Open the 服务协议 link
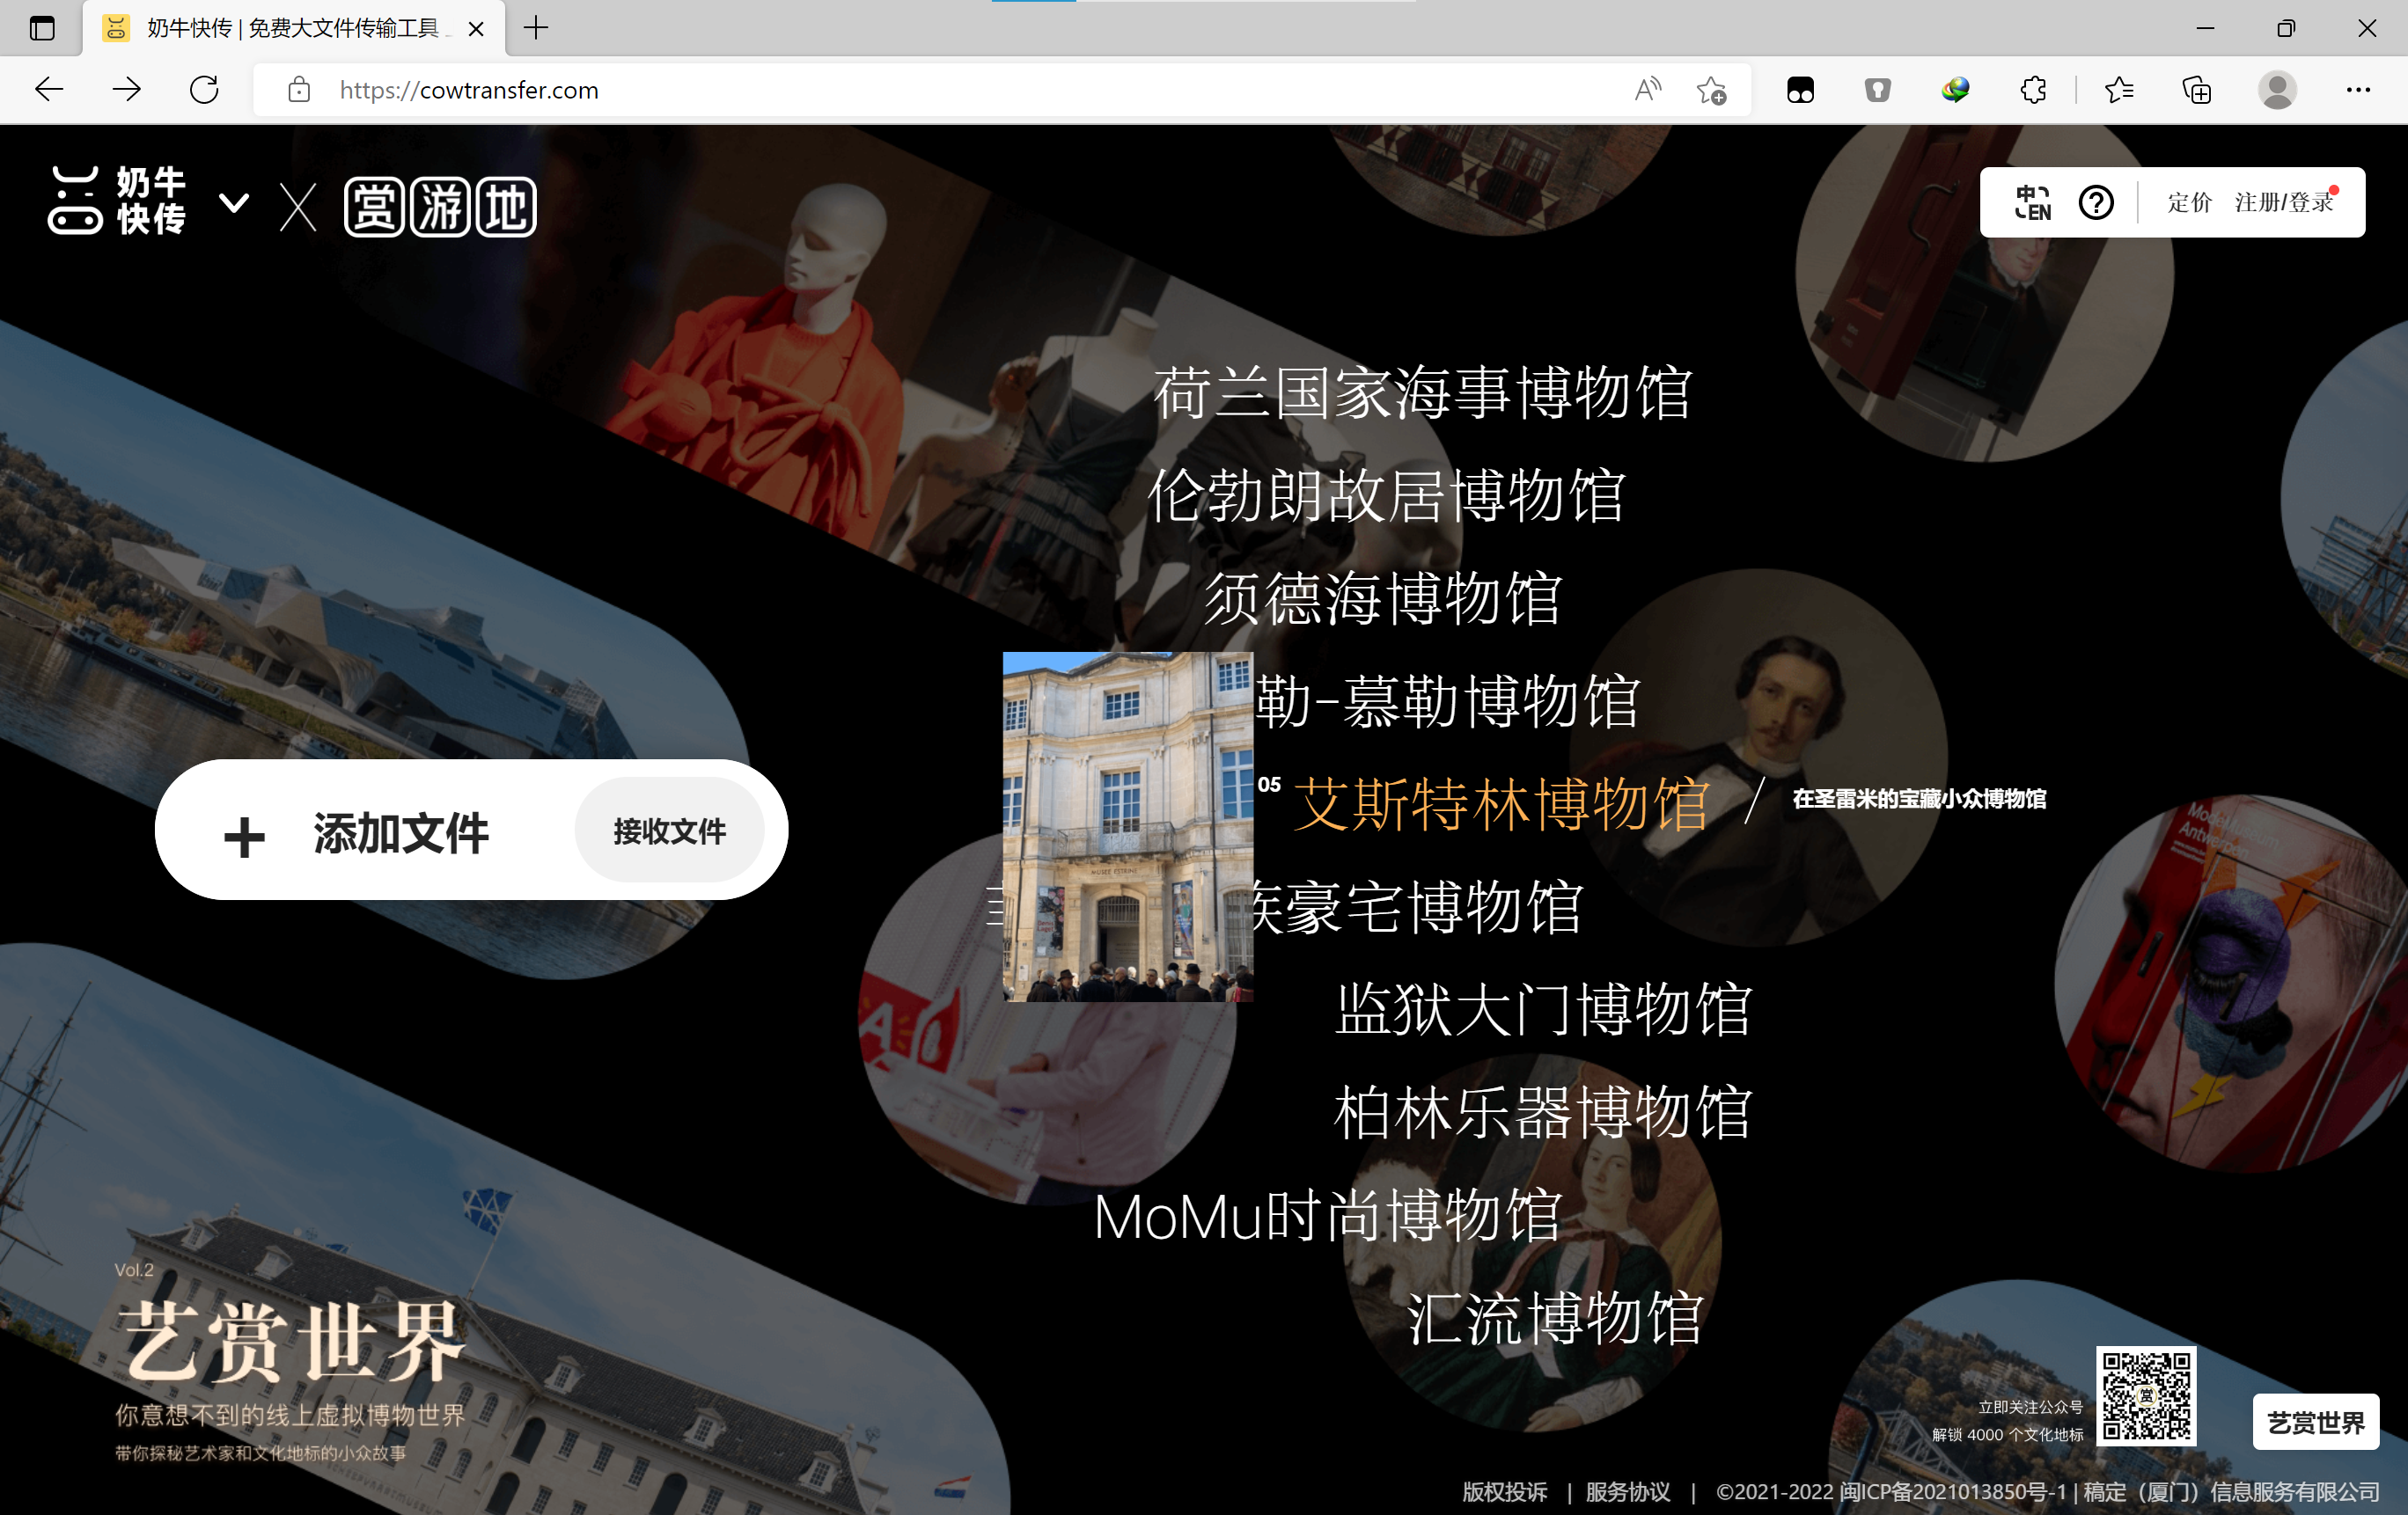The image size is (2408, 1515). [x=1627, y=1491]
